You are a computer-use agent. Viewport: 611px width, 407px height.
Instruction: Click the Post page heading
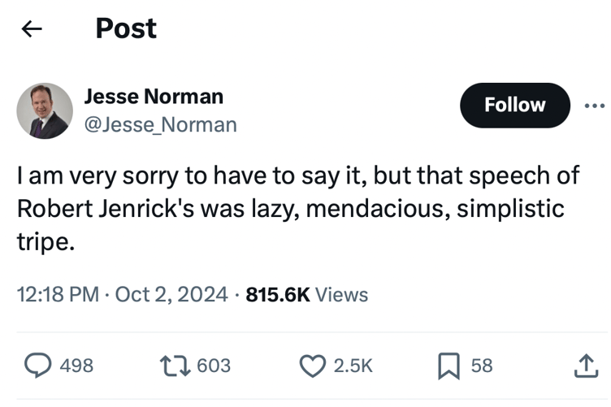[x=126, y=29]
